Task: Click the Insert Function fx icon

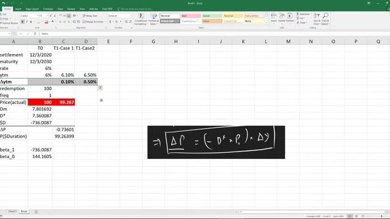Action: (x=35, y=33)
